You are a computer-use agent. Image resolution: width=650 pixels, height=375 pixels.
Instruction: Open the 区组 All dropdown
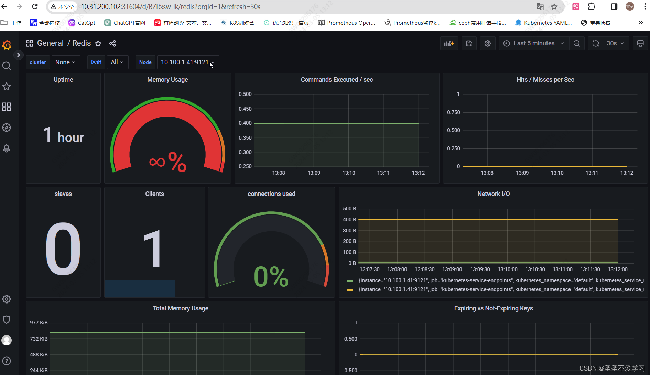point(117,62)
